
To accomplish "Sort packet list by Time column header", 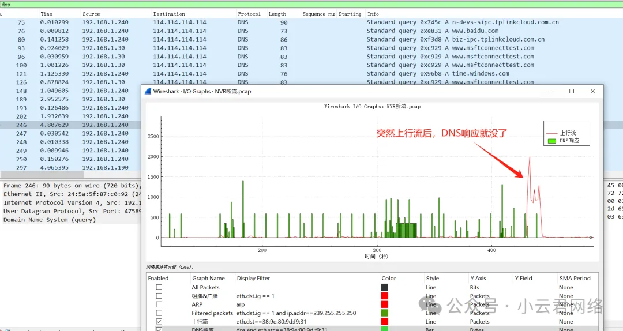I will (x=47, y=14).
